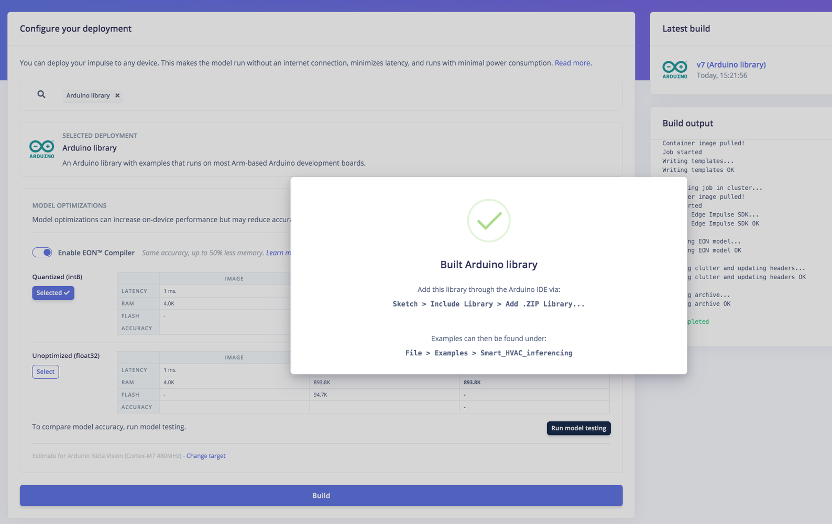832x524 pixels.
Task: Click the Unoptimized 893.8K RAM cell in middle column
Action: click(x=384, y=382)
